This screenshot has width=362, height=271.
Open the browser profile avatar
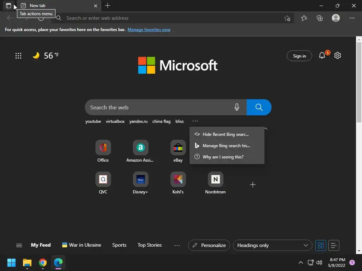click(x=336, y=18)
